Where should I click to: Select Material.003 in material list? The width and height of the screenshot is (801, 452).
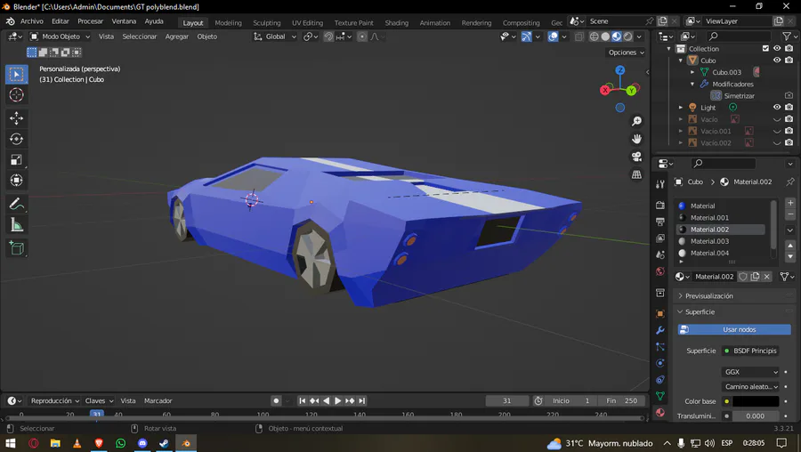(x=720, y=242)
